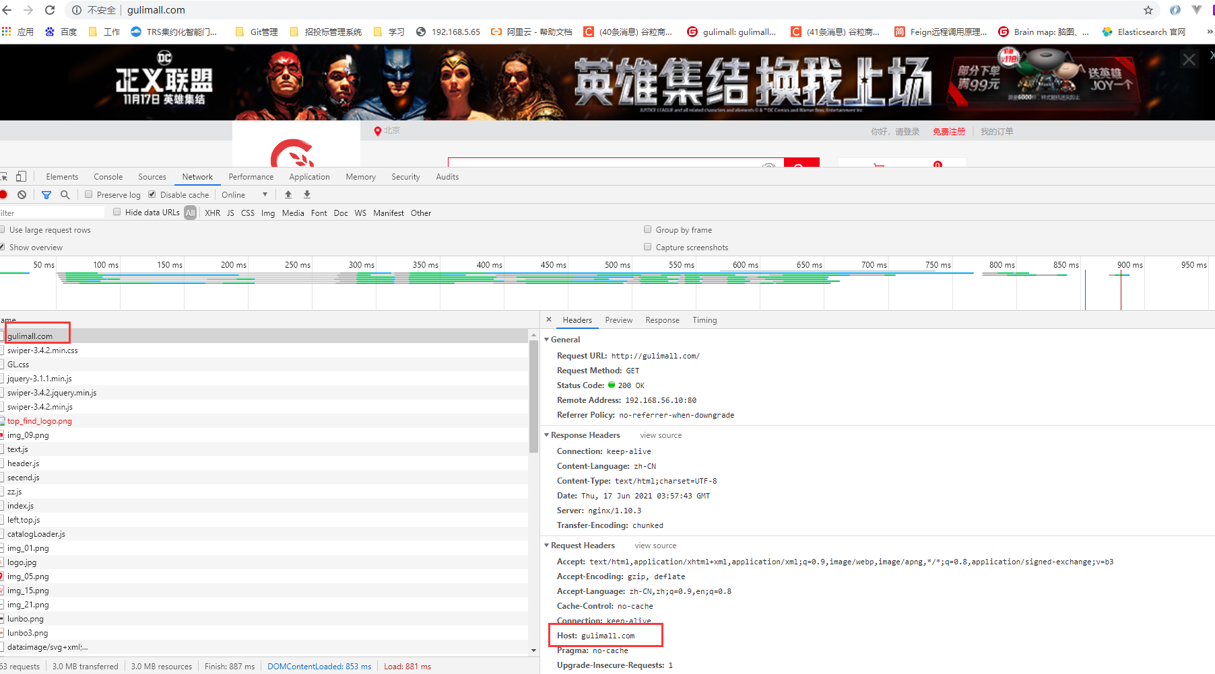The height and width of the screenshot is (674, 1215).
Task: Export HAR with the download arrow icon
Action: click(x=307, y=194)
